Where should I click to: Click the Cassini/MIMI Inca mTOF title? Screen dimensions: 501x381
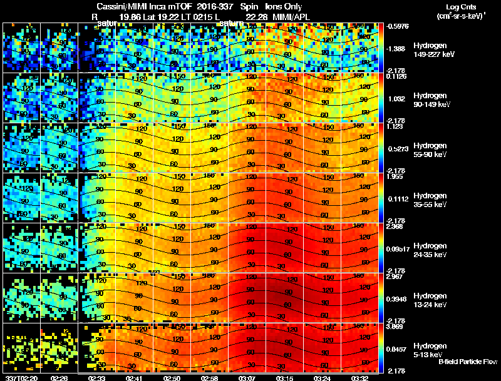click(145, 7)
